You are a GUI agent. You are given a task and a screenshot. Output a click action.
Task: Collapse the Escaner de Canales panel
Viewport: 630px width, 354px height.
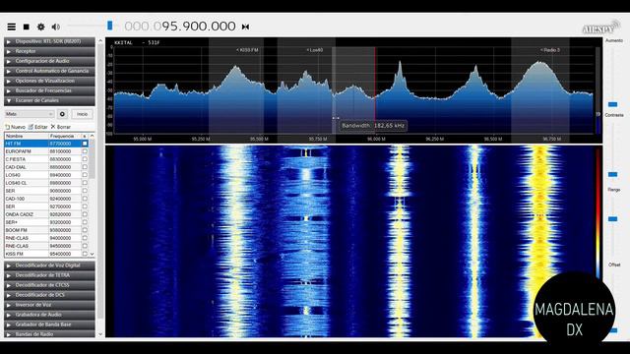point(49,100)
